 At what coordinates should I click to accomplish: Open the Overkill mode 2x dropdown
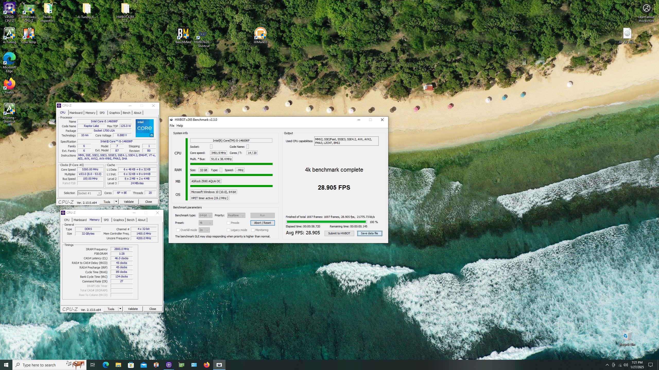(204, 230)
